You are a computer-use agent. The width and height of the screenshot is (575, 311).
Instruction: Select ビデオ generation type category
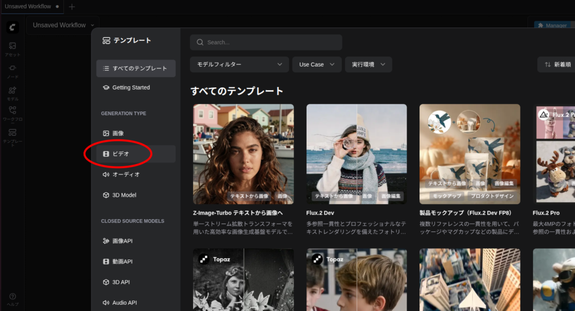coord(136,154)
